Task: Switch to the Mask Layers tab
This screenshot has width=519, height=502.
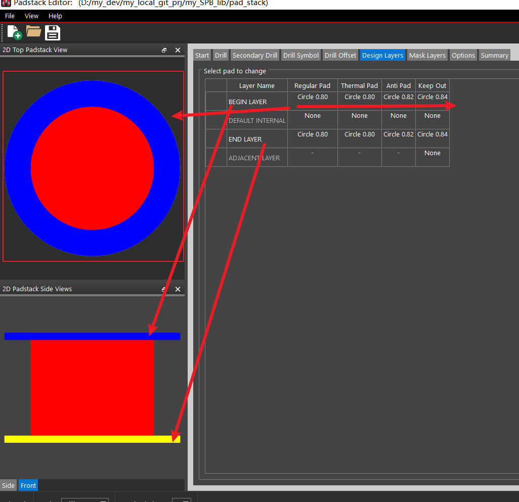Action: point(427,55)
